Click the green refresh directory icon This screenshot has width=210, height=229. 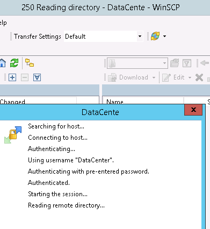click(x=15, y=63)
